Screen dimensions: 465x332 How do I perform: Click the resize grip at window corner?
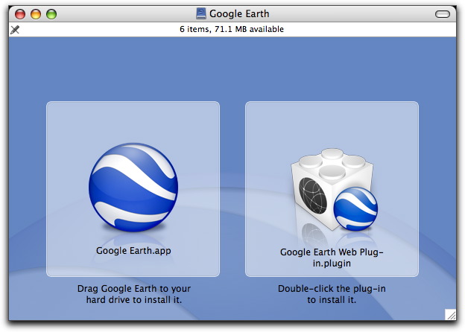pyautogui.click(x=451, y=314)
